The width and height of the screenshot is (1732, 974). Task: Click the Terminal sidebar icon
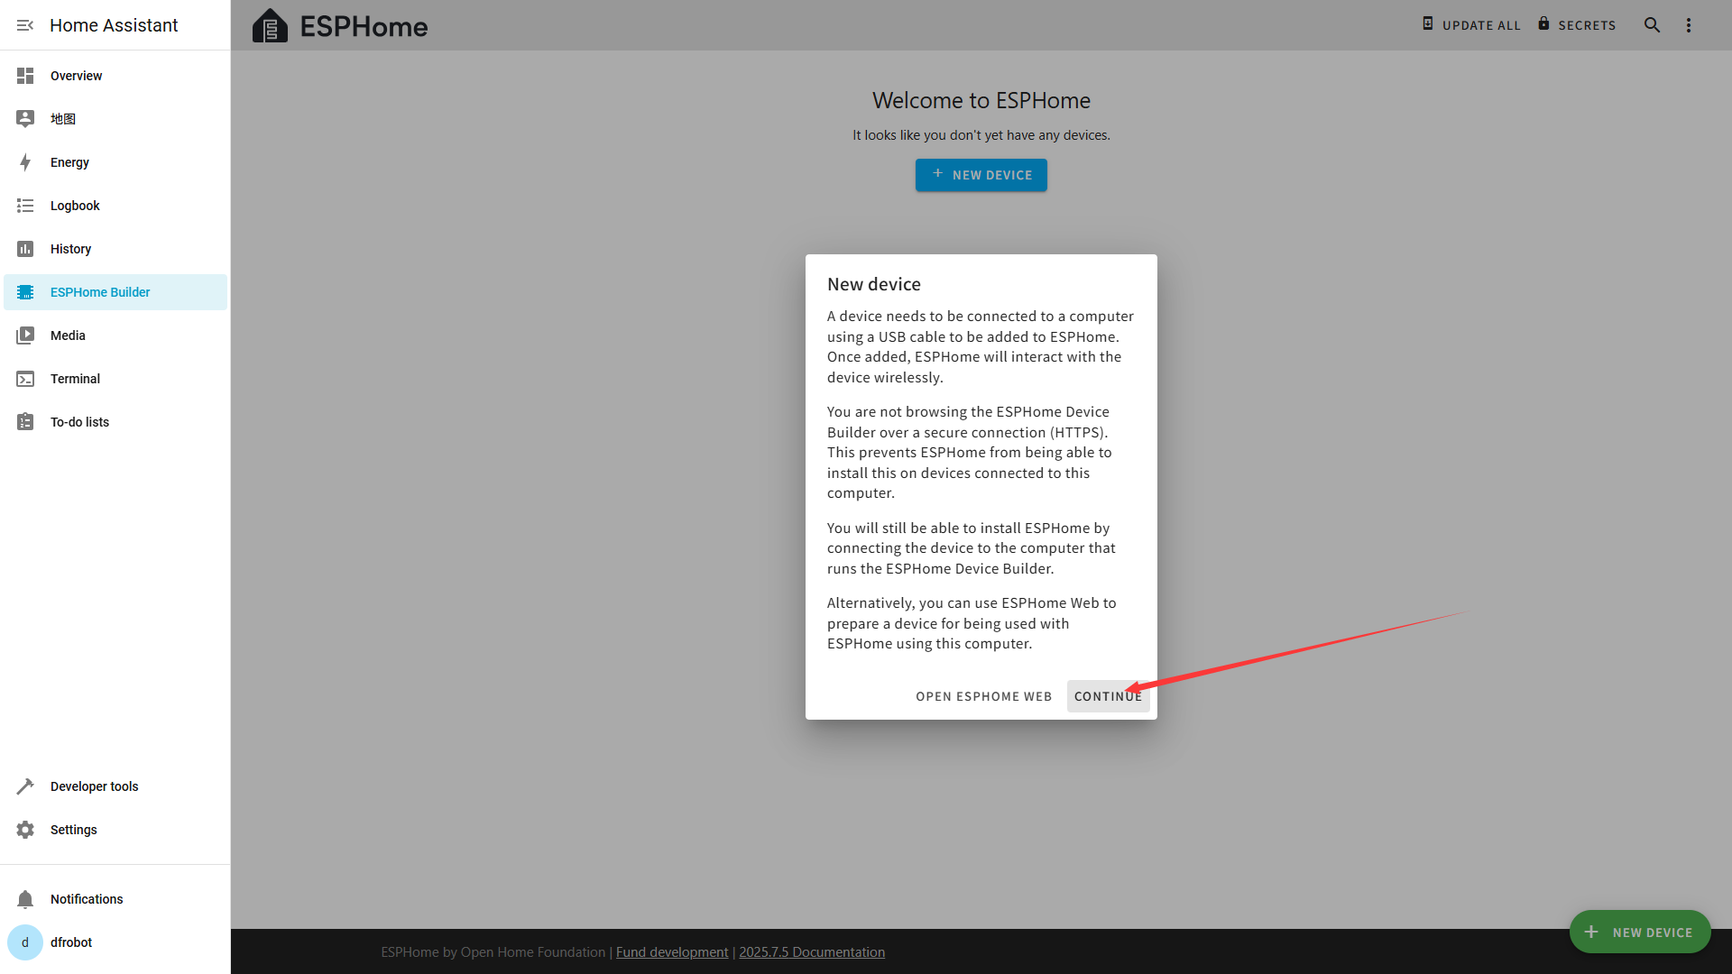click(25, 379)
